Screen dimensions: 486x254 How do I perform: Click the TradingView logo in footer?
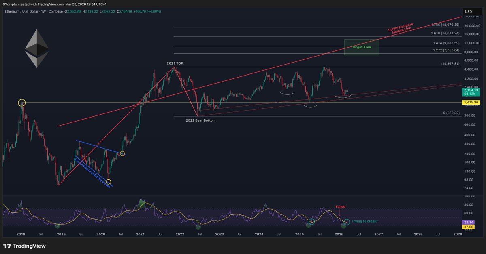[x=24, y=246]
